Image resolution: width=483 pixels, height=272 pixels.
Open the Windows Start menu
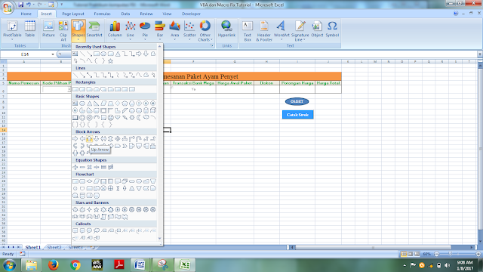[x=9, y=265]
